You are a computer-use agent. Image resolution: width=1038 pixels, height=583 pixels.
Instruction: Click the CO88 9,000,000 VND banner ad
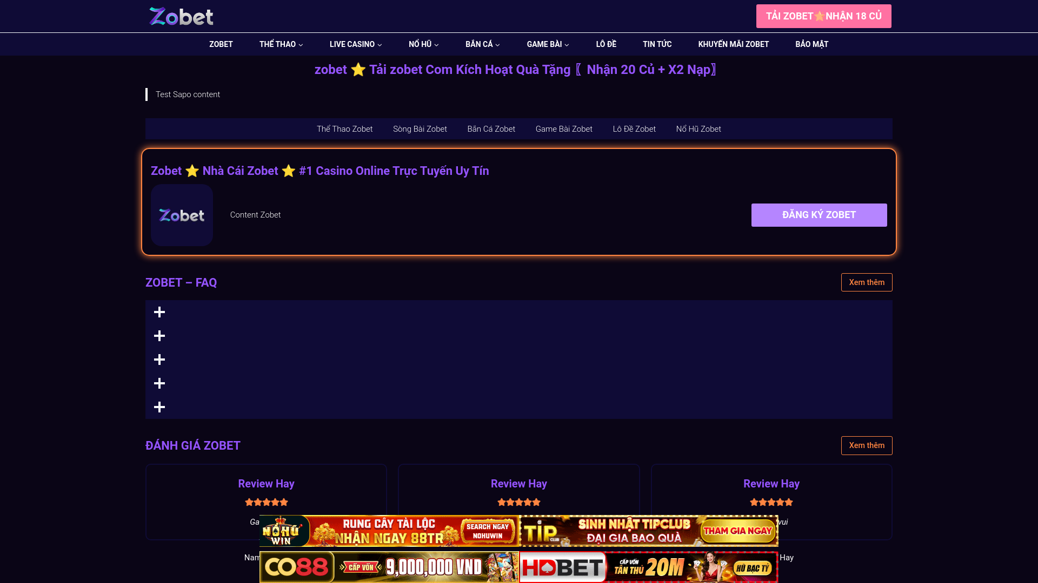(x=389, y=567)
